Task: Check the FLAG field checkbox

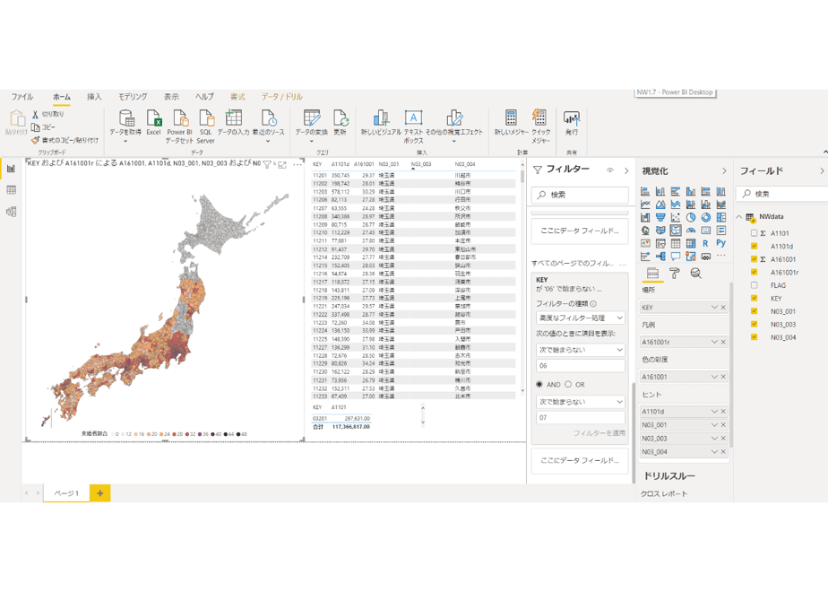Action: (755, 285)
